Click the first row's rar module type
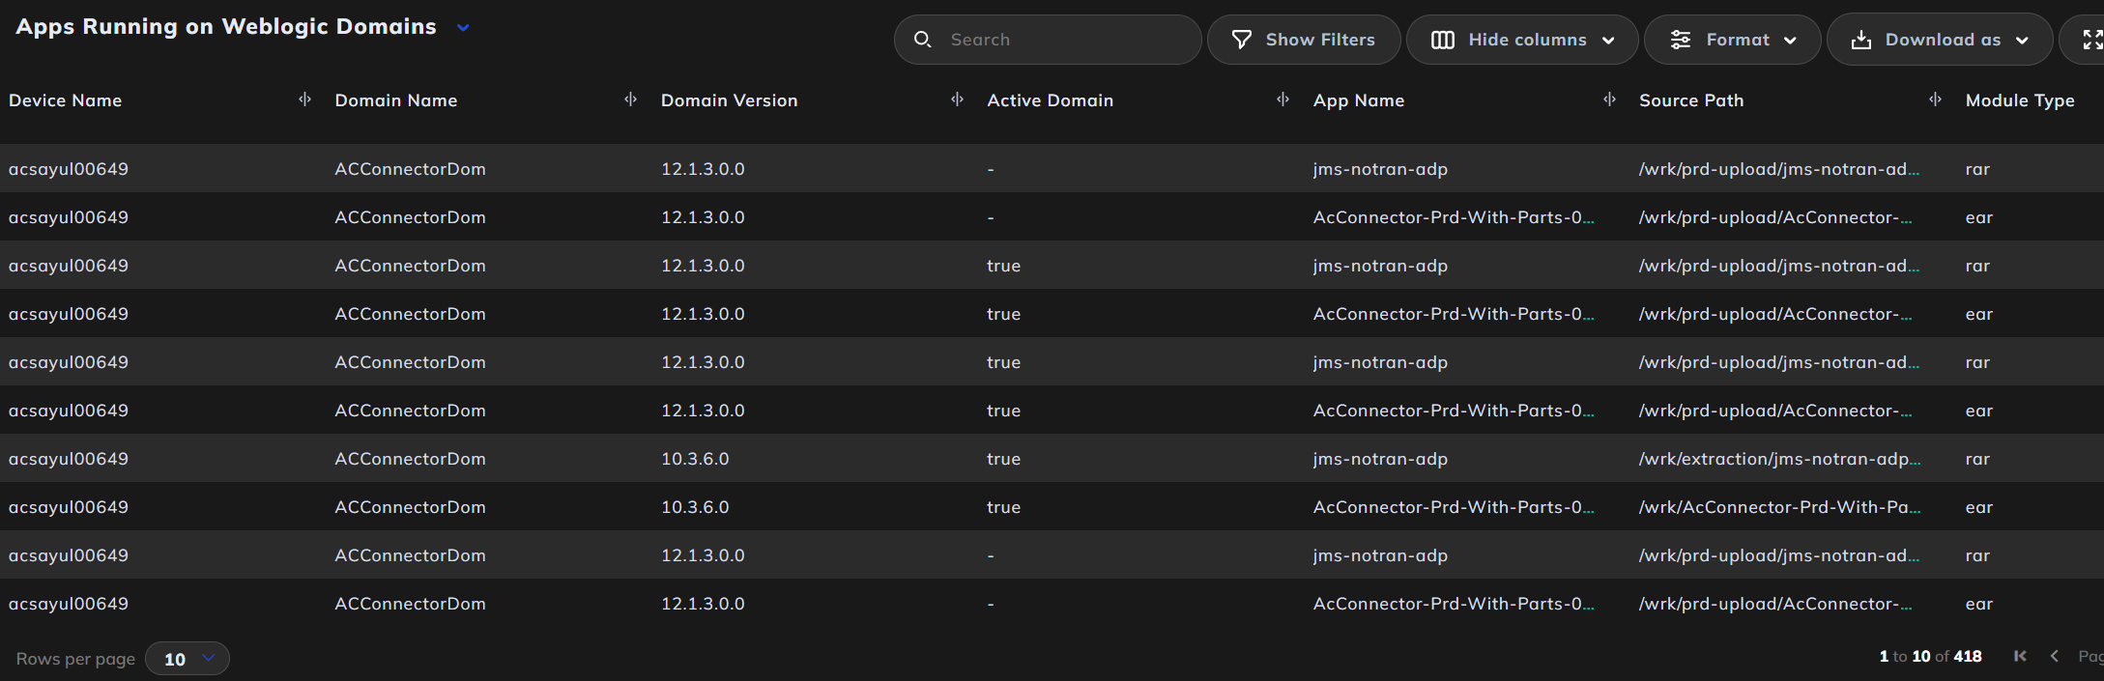The height and width of the screenshot is (681, 2104). [x=1977, y=169]
